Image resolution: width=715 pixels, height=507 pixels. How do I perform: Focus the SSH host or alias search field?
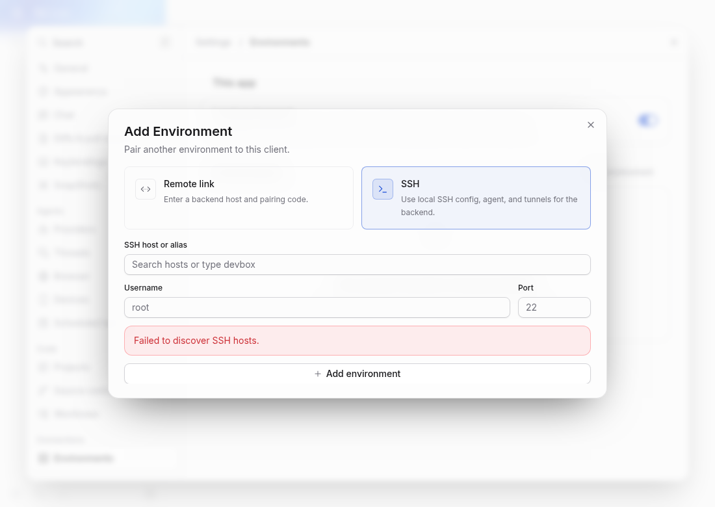click(x=357, y=265)
